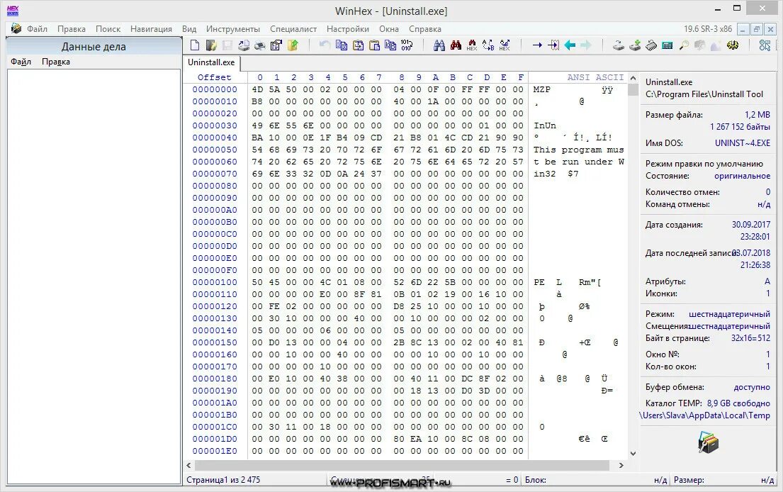
Task: Click vertical scrollbar up arrow in hex view
Action: [x=633, y=78]
